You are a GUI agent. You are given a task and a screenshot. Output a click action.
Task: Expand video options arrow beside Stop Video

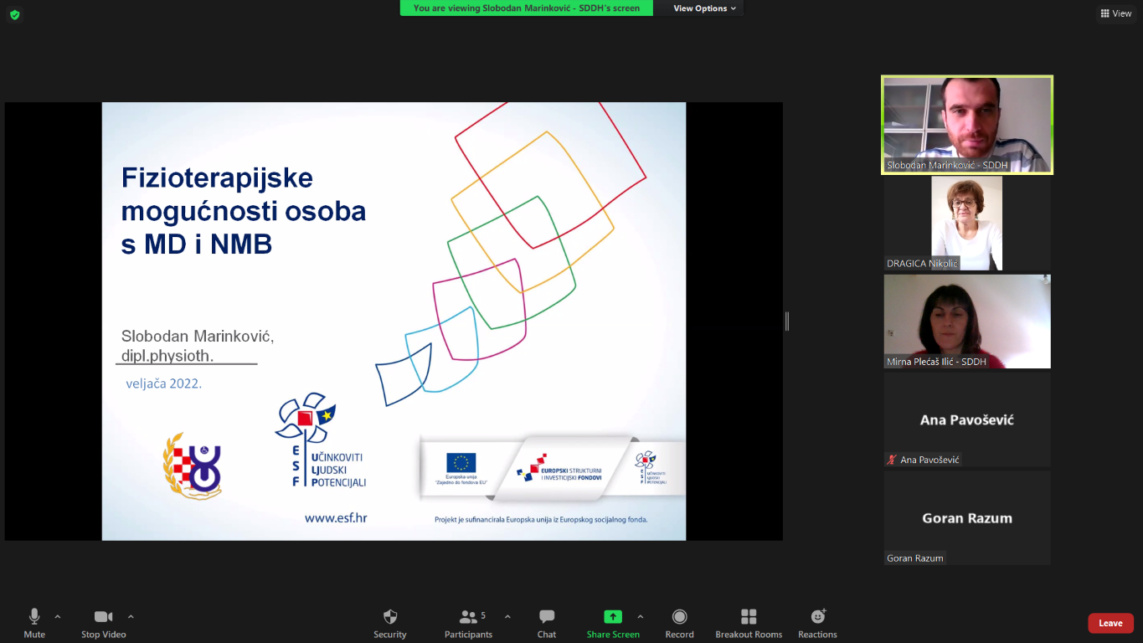(131, 616)
